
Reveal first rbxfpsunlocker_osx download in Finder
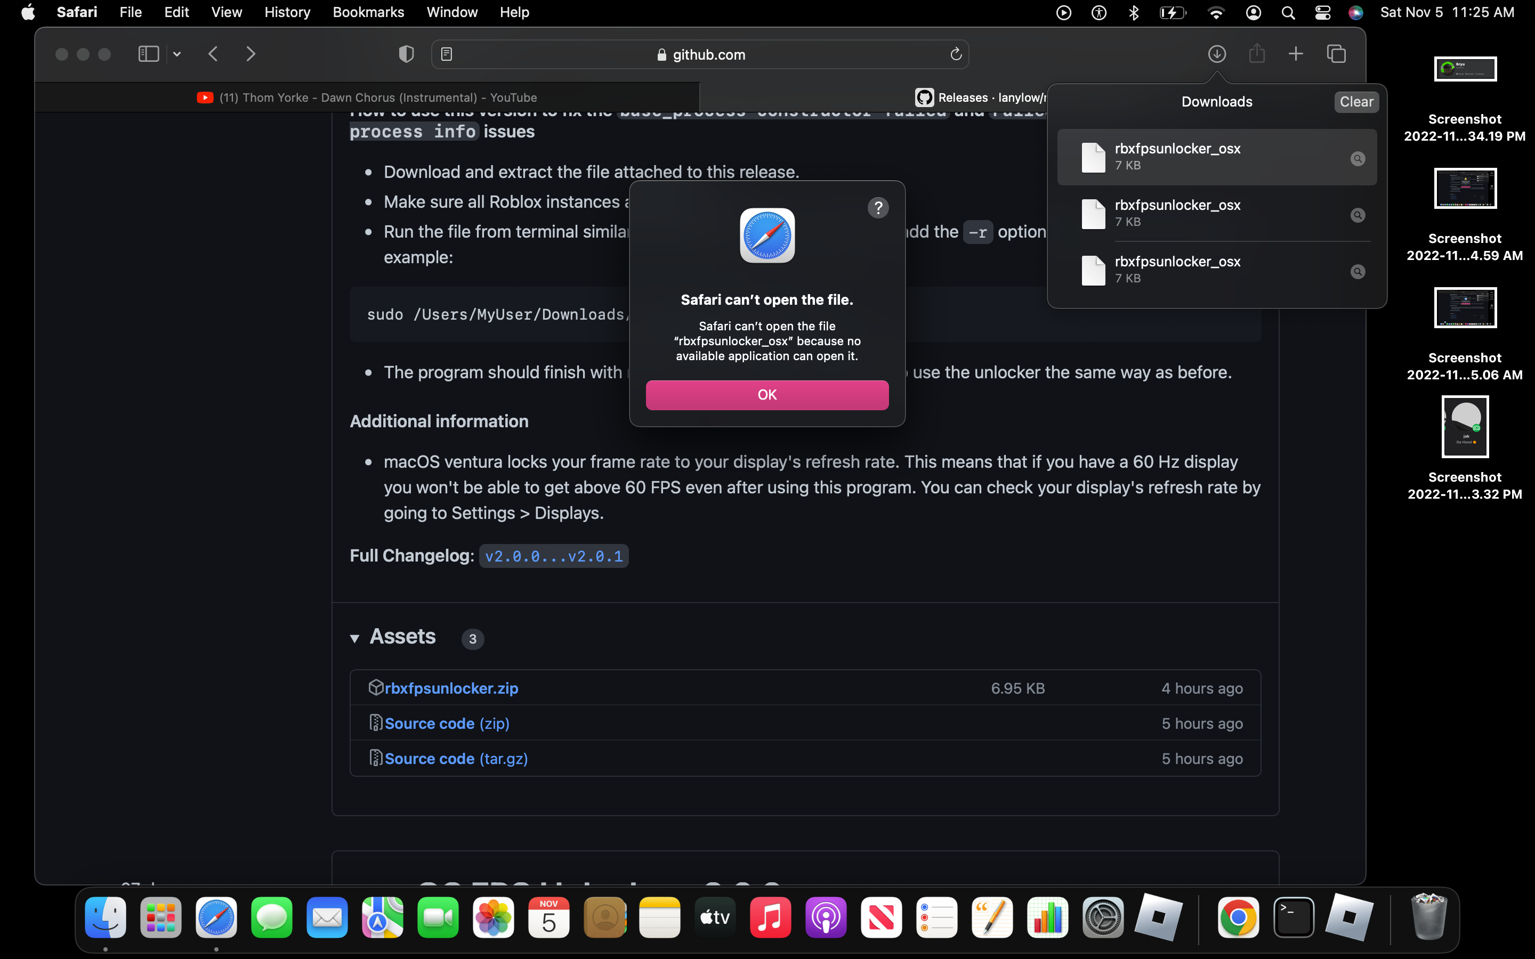(x=1358, y=159)
